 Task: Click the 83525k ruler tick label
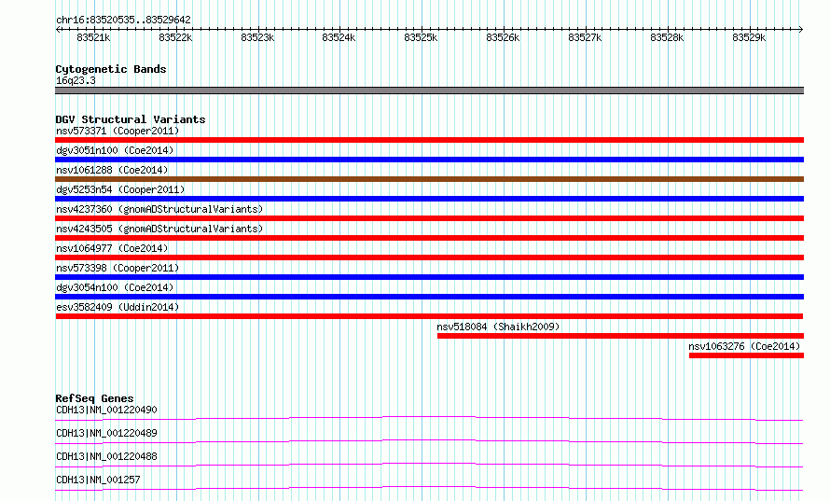421,37
